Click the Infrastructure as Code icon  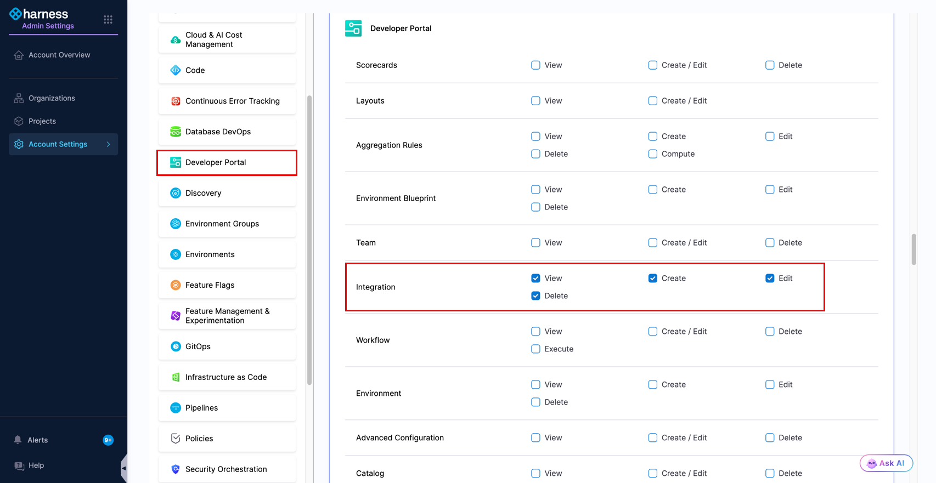coord(176,377)
